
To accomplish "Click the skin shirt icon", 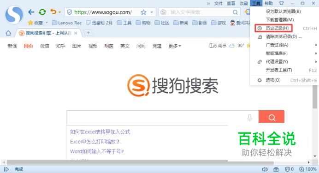I will pos(281,3).
